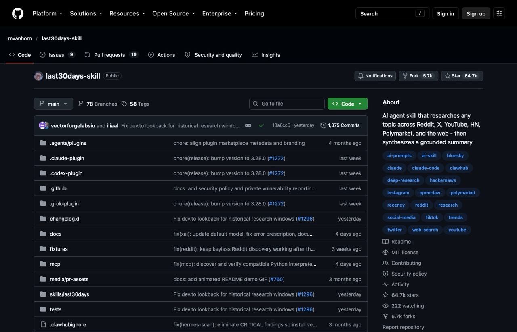Click the book icon beside Readme
Image resolution: width=517 pixels, height=332 pixels.
[385, 242]
